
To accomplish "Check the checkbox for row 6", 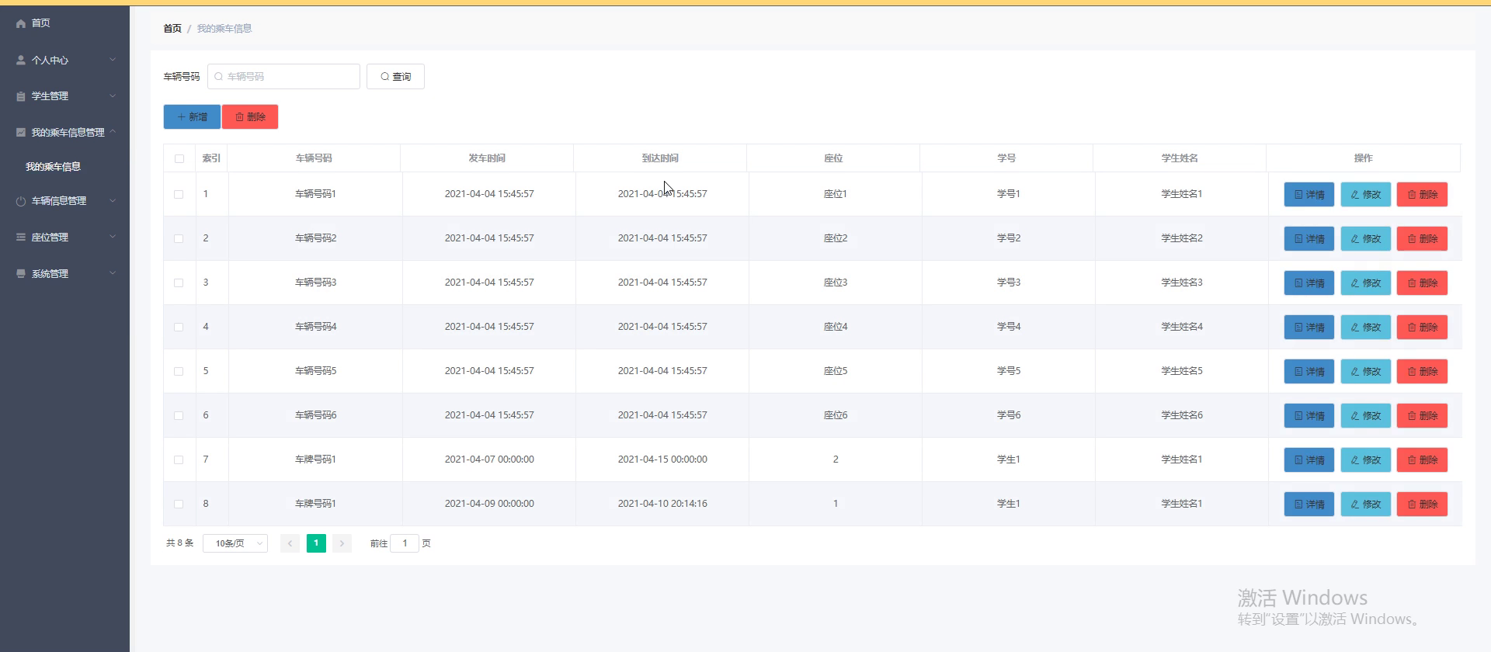I will click(179, 415).
